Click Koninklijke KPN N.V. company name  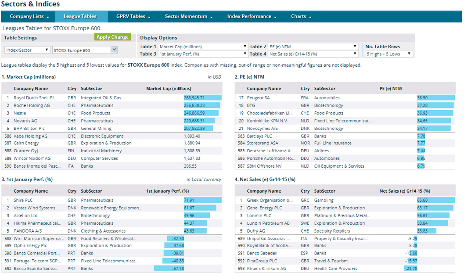tap(267, 121)
